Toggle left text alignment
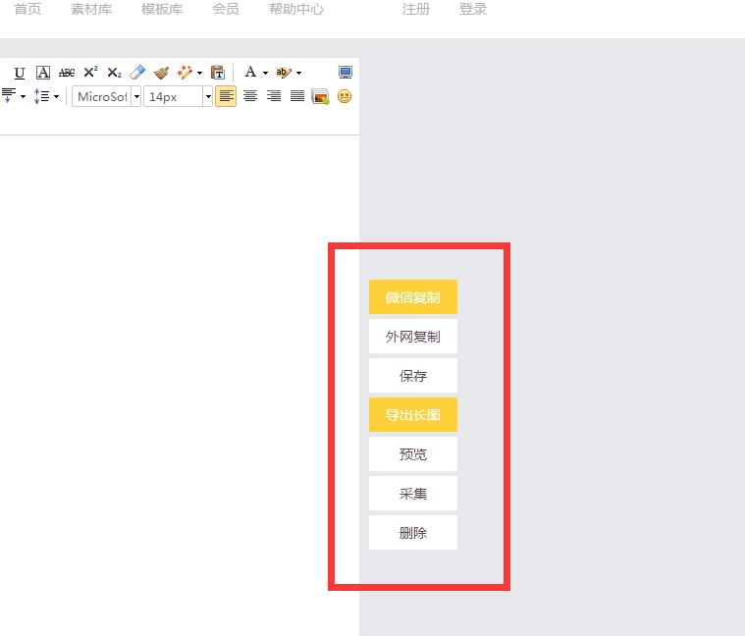 (x=226, y=96)
